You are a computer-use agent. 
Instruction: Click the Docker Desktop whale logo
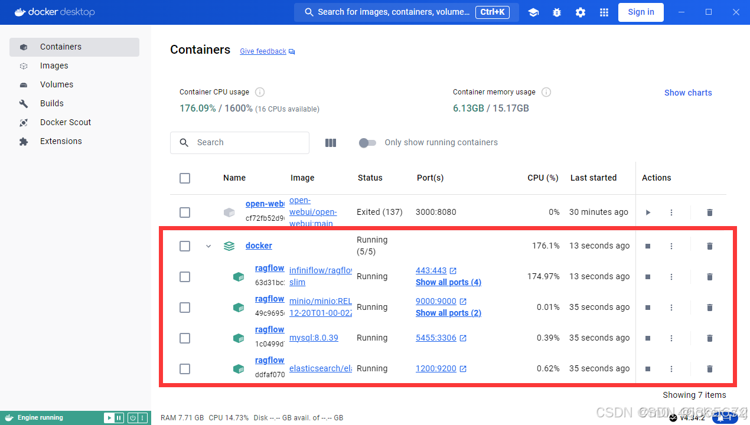pyautogui.click(x=21, y=12)
